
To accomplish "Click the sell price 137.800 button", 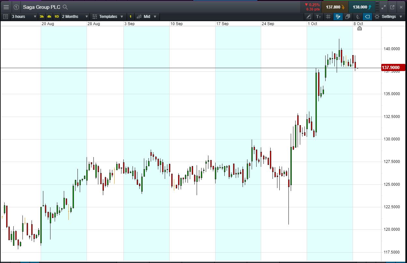I will 335,7.
